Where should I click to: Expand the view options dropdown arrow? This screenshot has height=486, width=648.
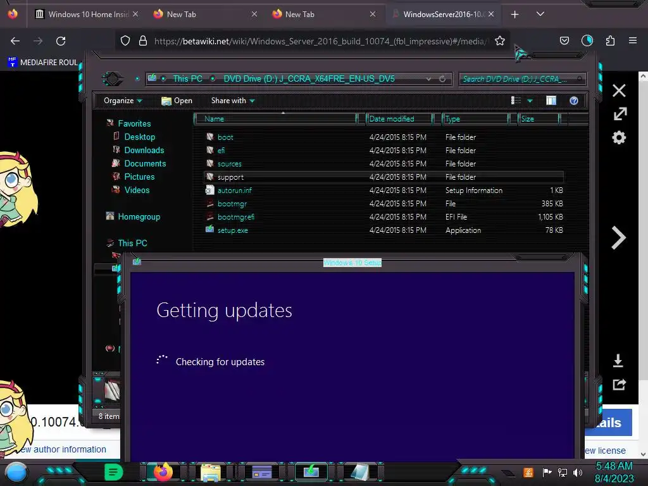click(530, 101)
